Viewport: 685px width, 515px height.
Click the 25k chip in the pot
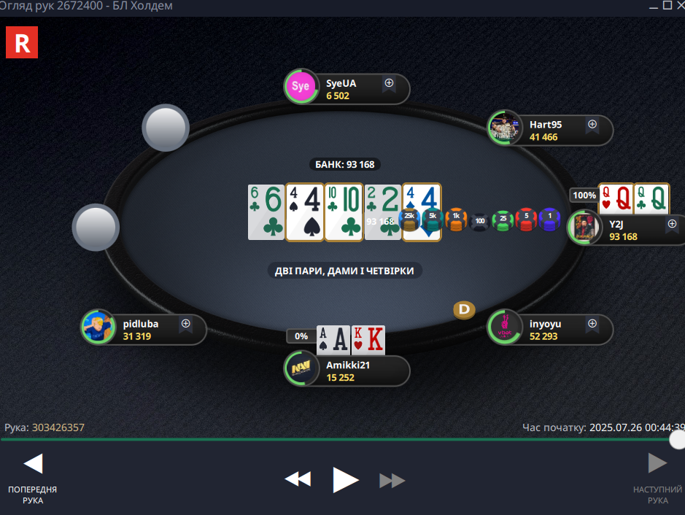pos(409,220)
